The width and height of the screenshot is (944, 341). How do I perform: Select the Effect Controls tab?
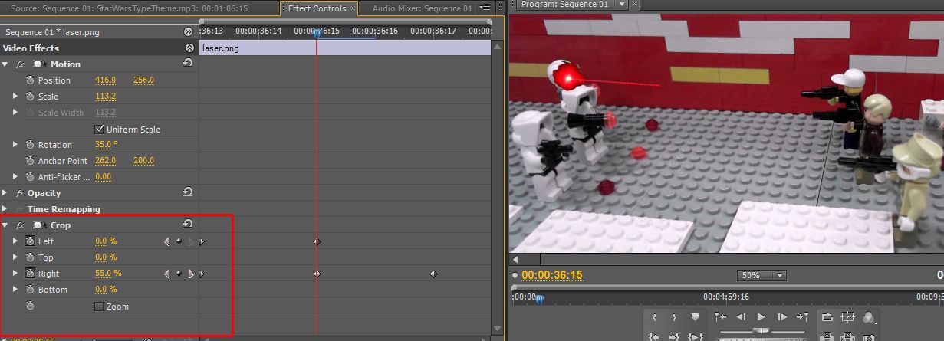[317, 8]
